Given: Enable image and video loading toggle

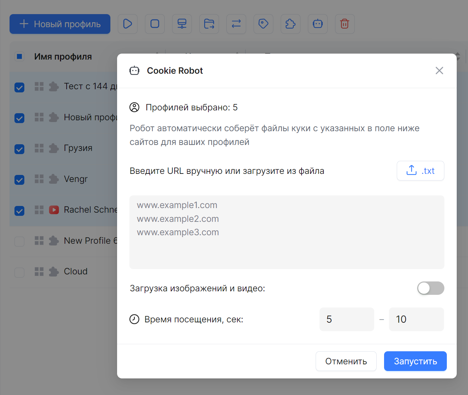Looking at the screenshot, I should (x=430, y=288).
